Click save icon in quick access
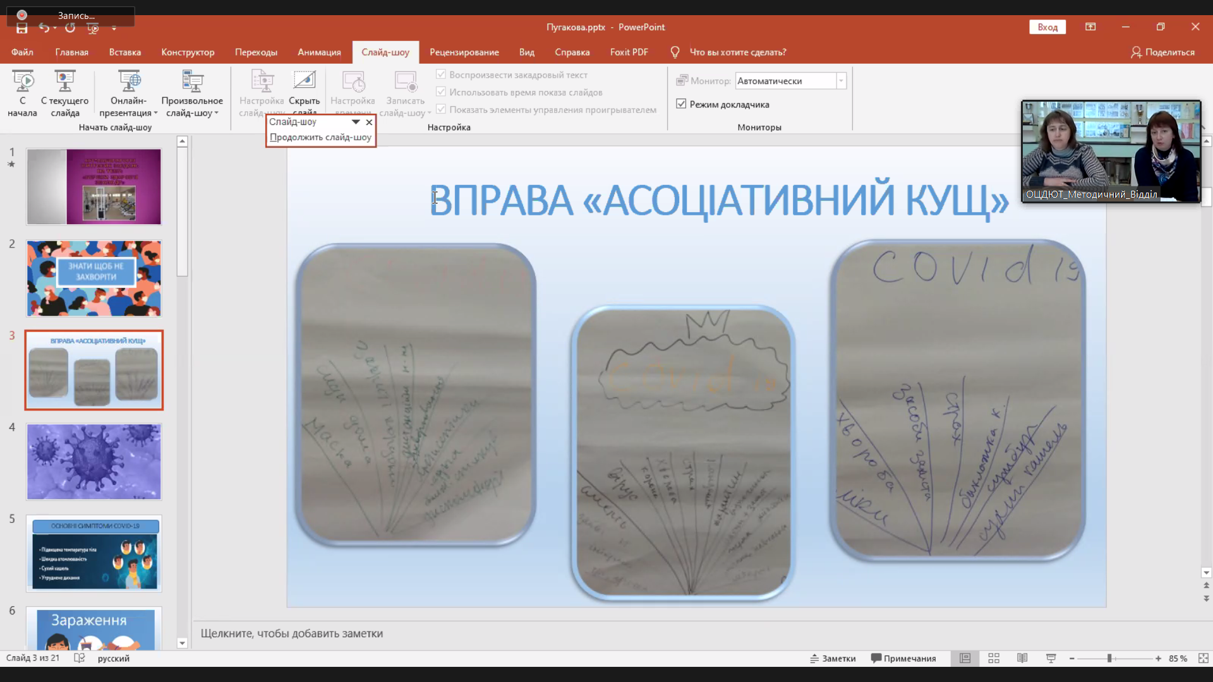The height and width of the screenshot is (682, 1213). point(22,28)
